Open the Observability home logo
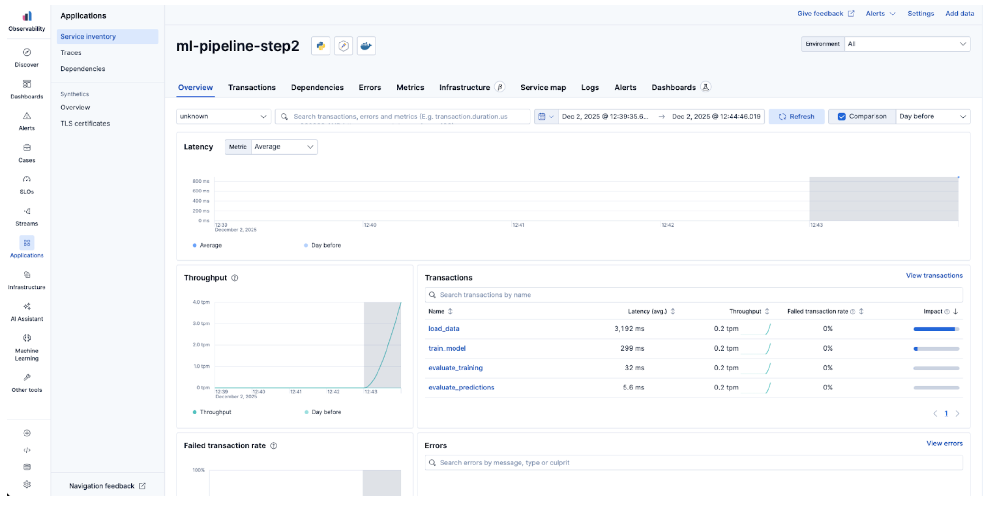 click(x=27, y=21)
